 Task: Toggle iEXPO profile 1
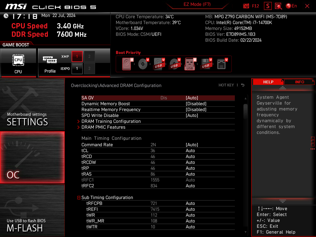point(77,69)
